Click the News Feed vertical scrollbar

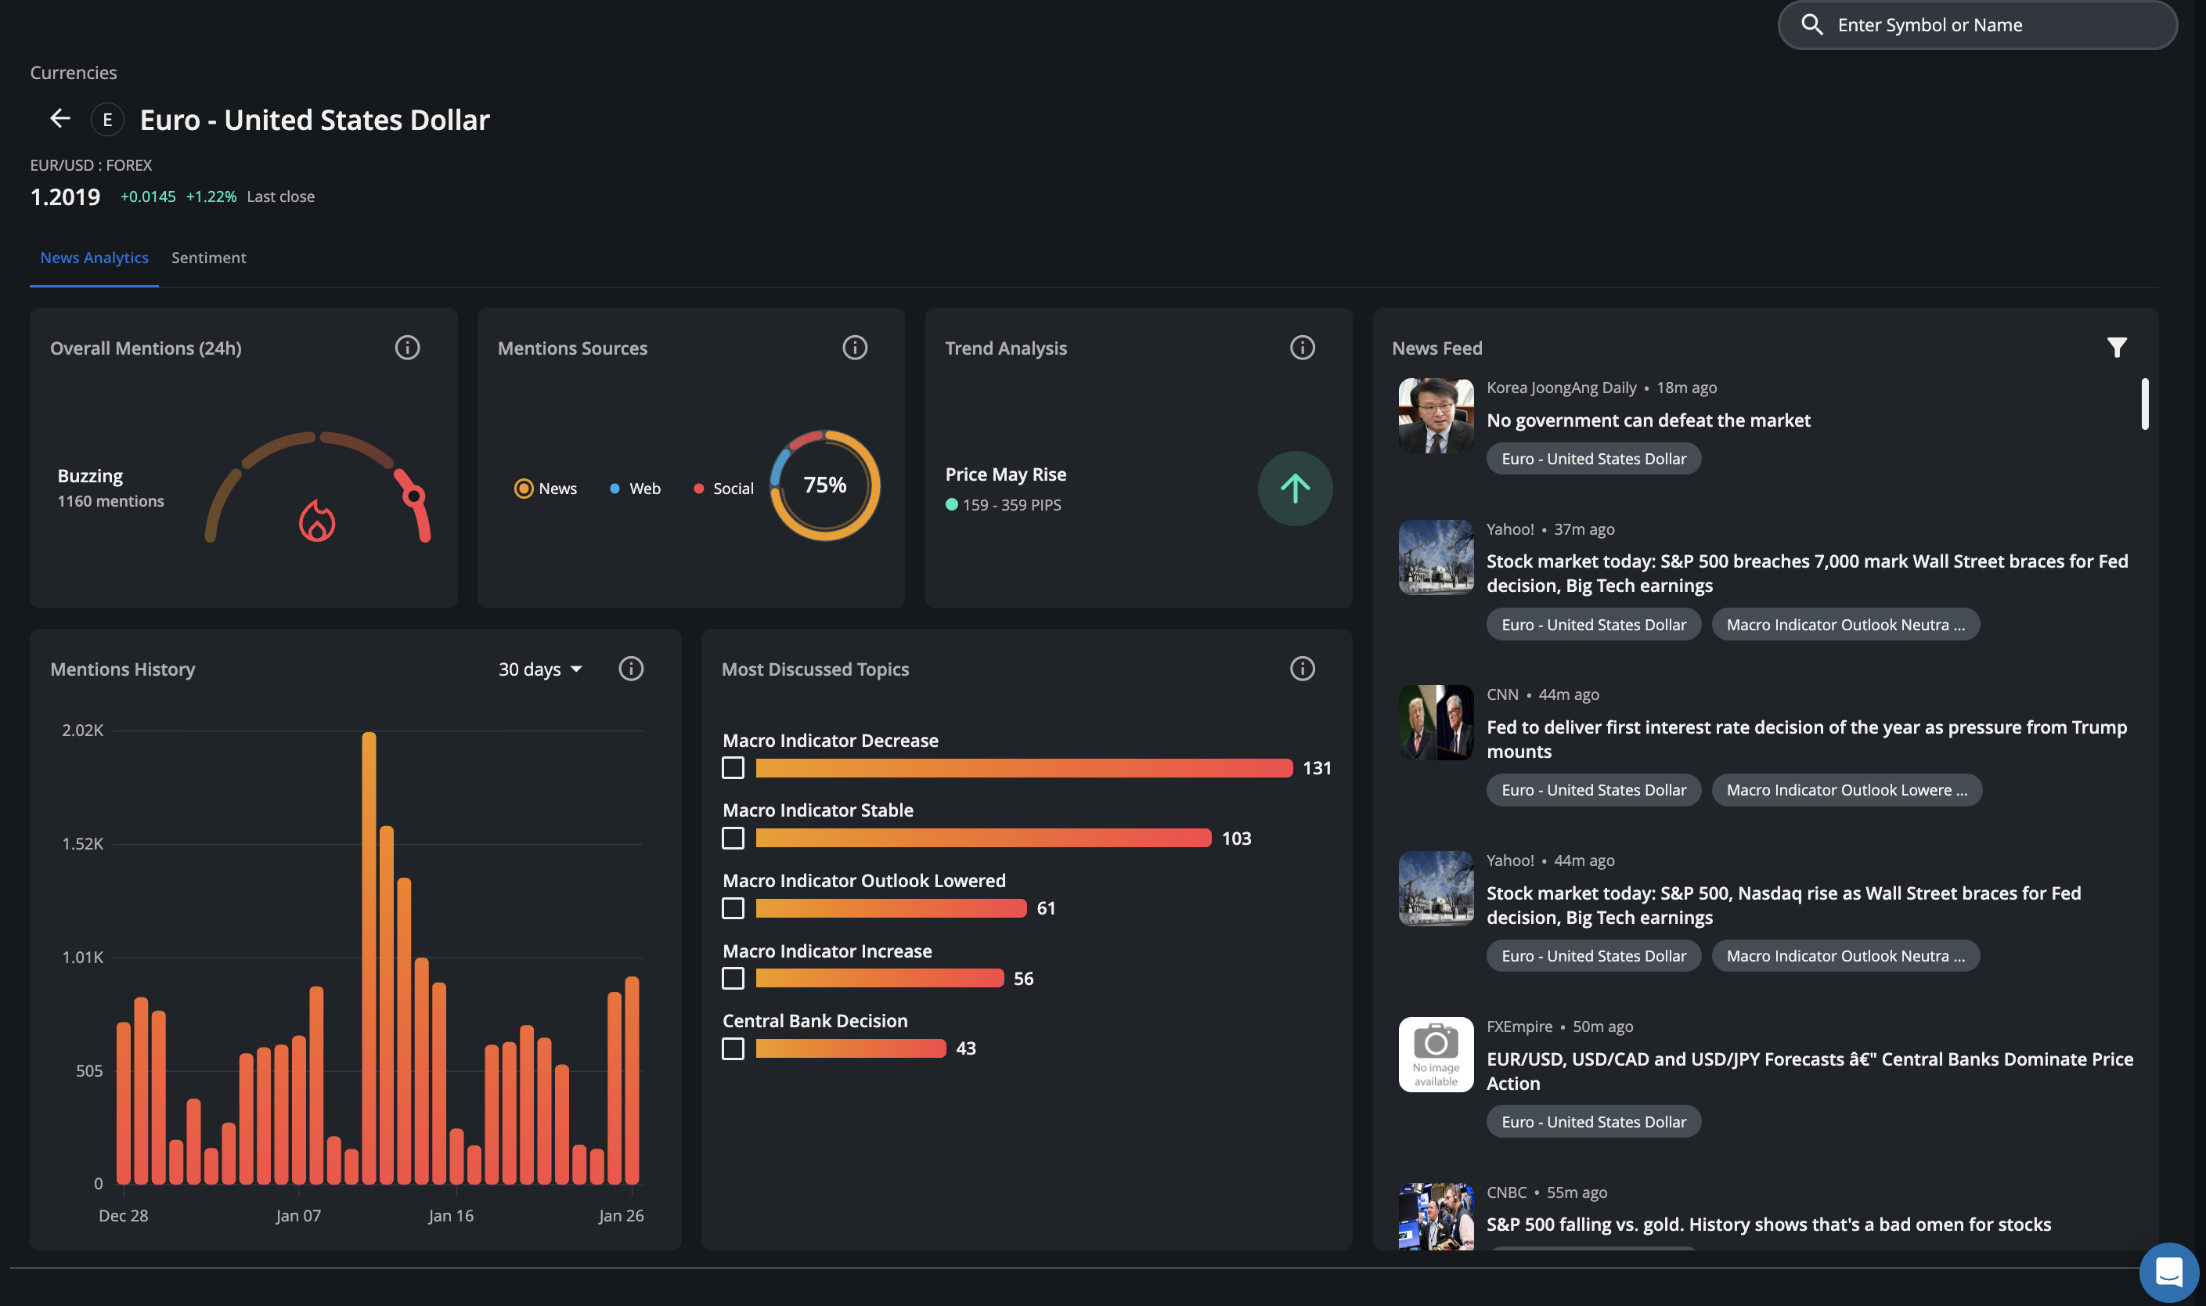pyautogui.click(x=2144, y=405)
